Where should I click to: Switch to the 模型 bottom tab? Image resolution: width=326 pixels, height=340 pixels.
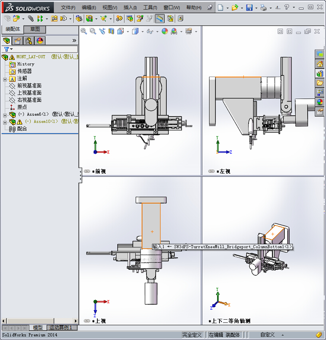[38, 327]
